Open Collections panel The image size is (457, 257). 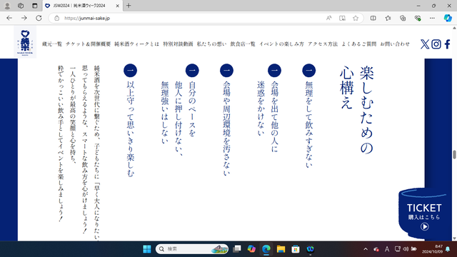(403, 18)
